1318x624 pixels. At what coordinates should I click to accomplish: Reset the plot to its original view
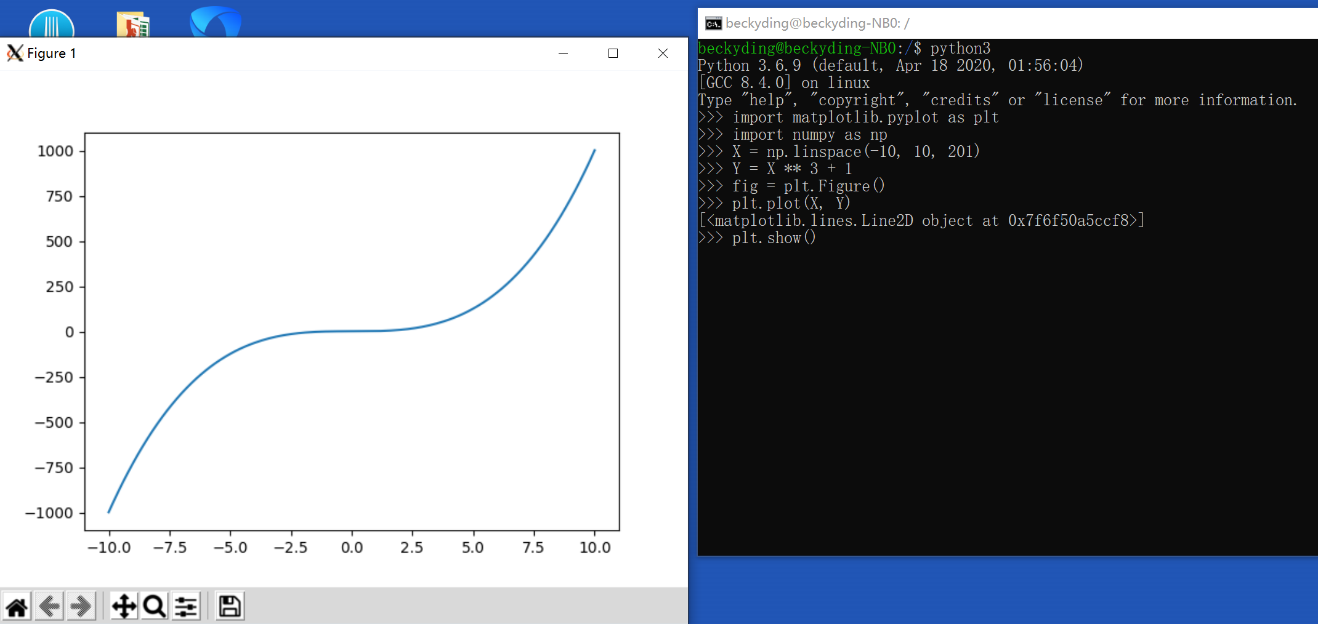pyautogui.click(x=17, y=606)
